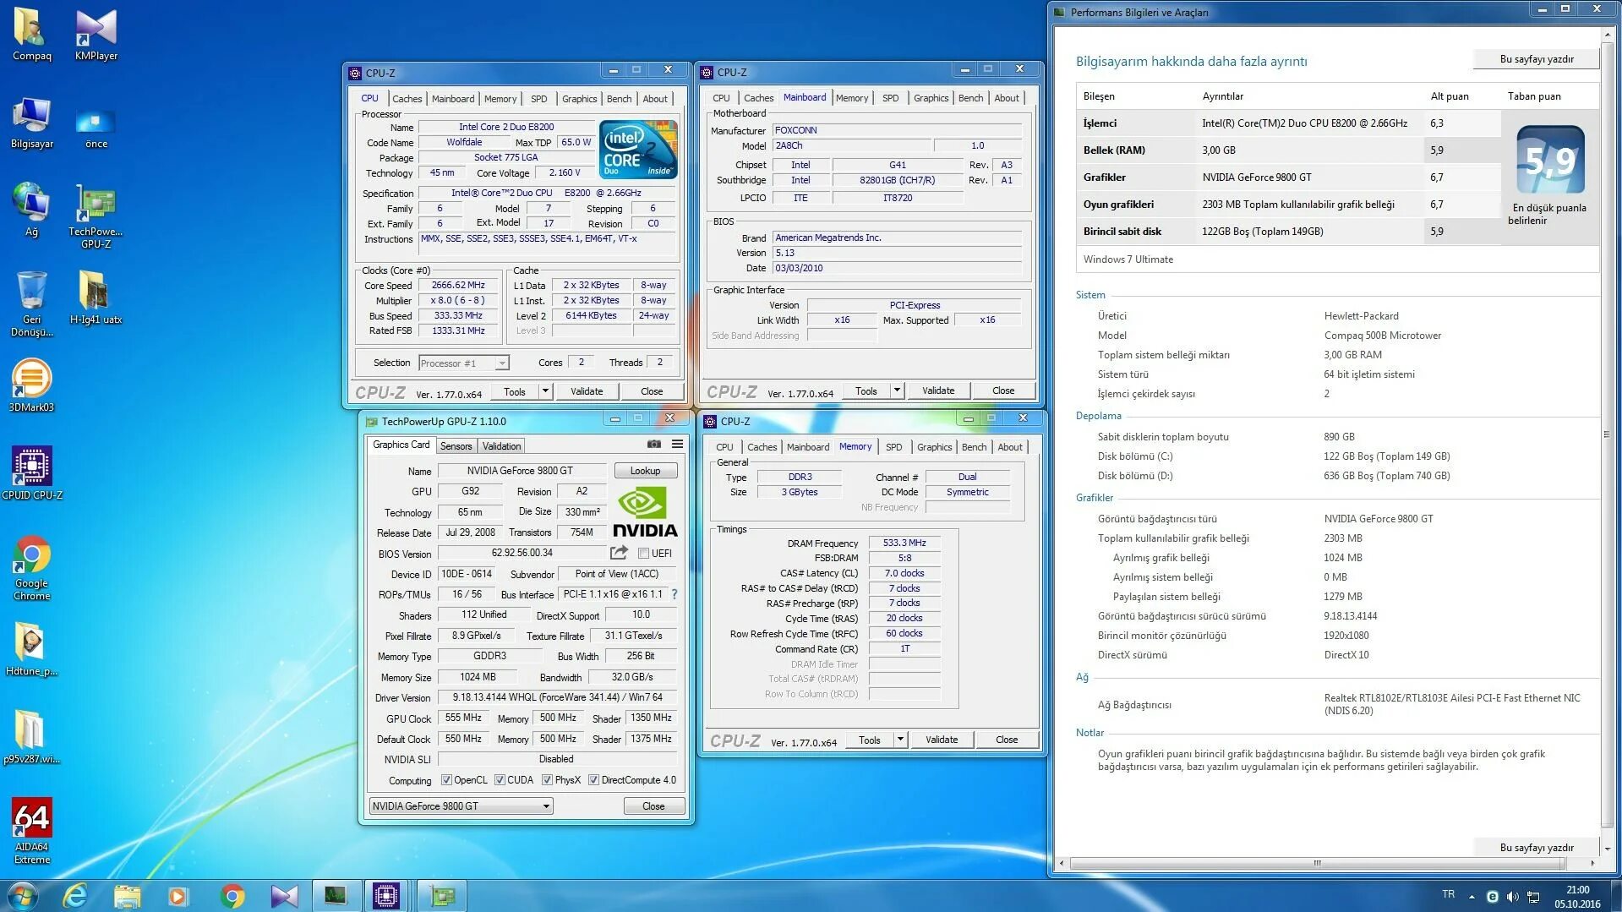Click the vertical scrollbar in Performans window

[1608, 434]
